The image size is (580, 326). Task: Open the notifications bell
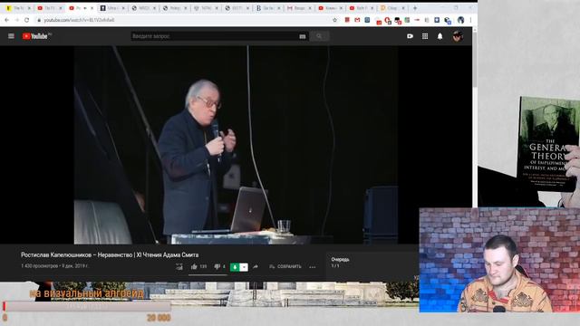click(x=440, y=36)
